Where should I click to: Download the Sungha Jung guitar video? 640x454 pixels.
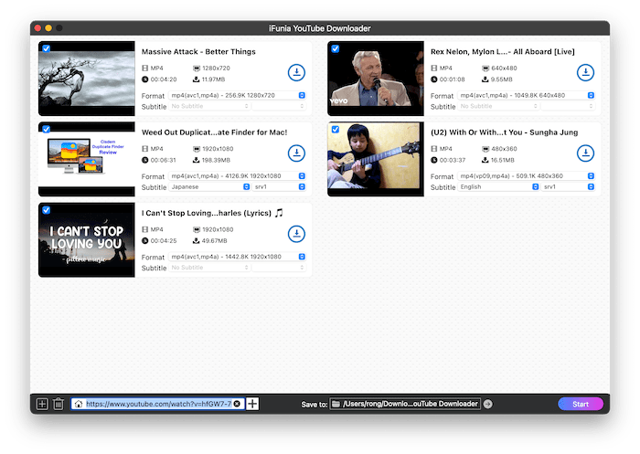[585, 153]
